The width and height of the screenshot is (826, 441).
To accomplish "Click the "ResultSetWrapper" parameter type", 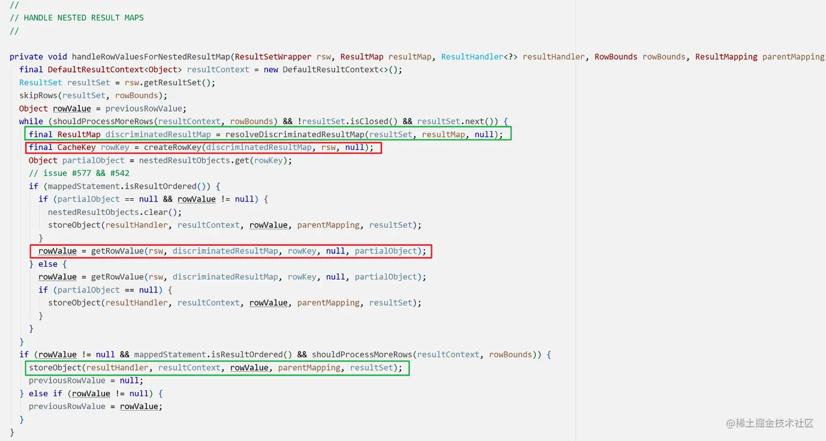I will pos(273,56).
